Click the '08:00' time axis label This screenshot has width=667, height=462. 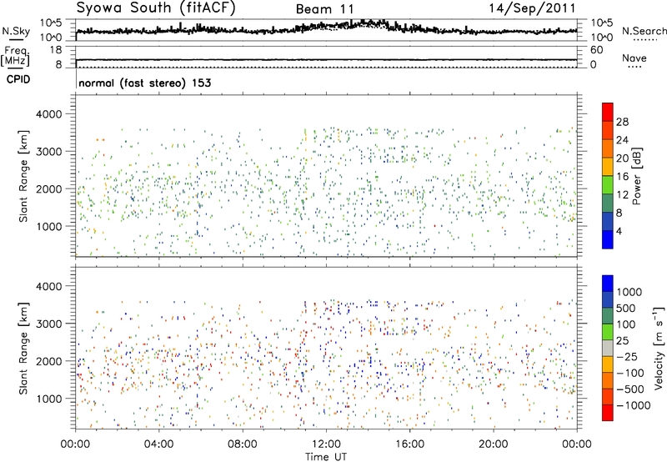[x=243, y=444]
